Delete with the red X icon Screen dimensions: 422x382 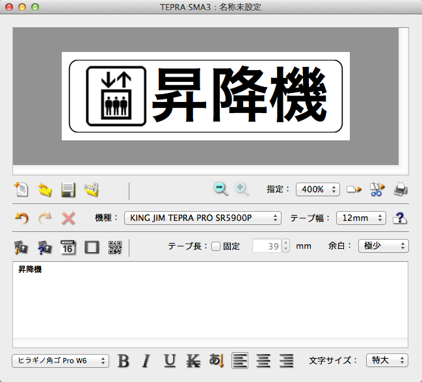[x=68, y=218]
